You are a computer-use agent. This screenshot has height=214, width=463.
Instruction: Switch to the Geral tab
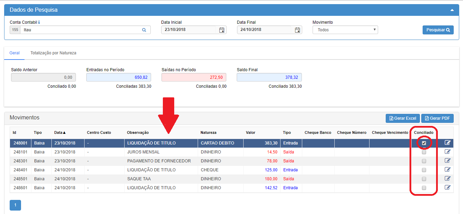[x=14, y=53]
